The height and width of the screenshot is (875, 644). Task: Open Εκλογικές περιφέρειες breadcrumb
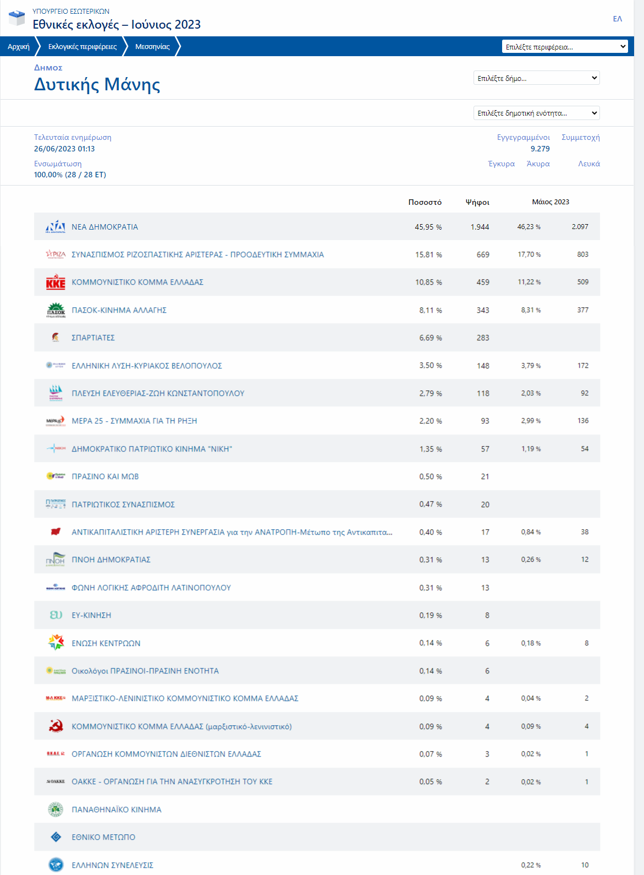(x=82, y=47)
